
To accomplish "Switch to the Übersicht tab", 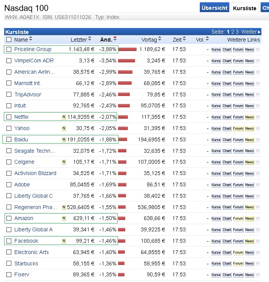I will tap(215, 8).
